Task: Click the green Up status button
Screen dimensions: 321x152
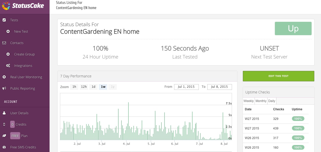Action: 293,28
